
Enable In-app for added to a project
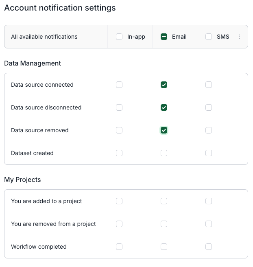click(x=119, y=201)
